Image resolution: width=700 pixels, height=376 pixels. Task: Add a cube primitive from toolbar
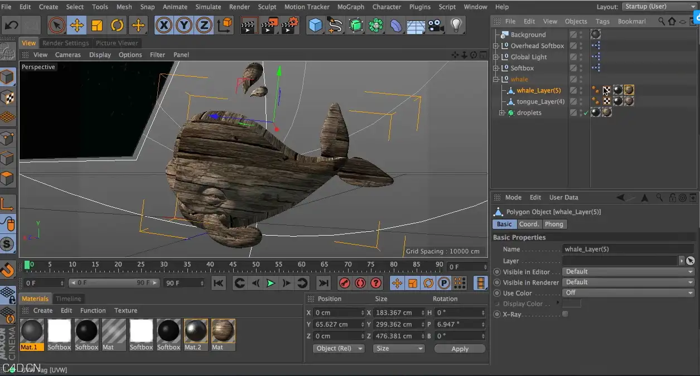point(316,25)
